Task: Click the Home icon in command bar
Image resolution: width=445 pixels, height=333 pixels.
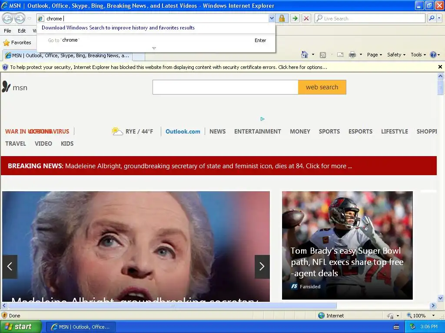Action: [305, 55]
